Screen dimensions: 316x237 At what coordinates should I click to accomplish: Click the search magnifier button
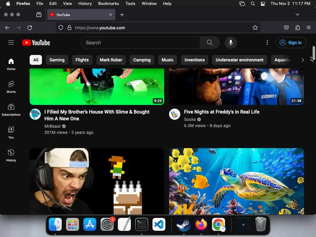(x=210, y=43)
